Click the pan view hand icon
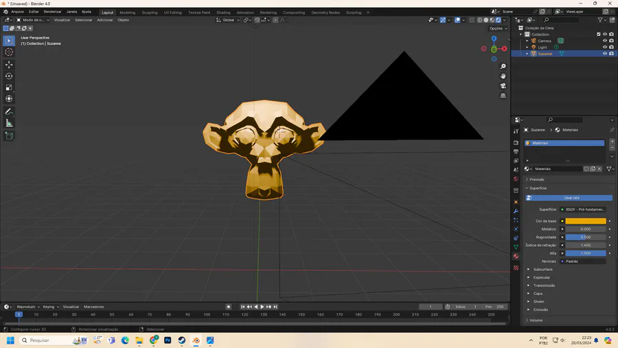The image size is (618, 348). tap(503, 76)
